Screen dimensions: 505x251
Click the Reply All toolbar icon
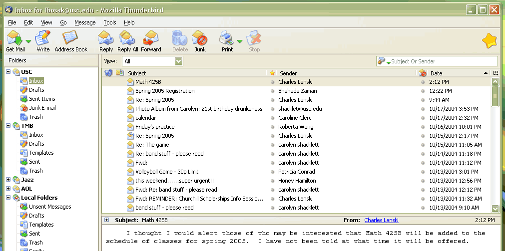[x=127, y=40]
